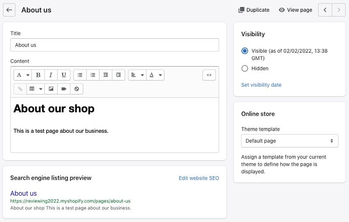Open View page
349x222 pixels.
(295, 10)
